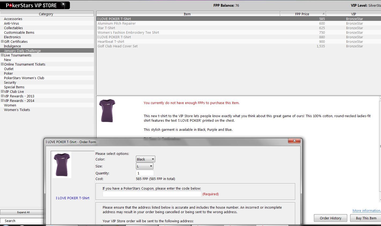The width and height of the screenshot is (381, 226).
Task: Expand the VIP Club Live category
Action: (2, 91)
